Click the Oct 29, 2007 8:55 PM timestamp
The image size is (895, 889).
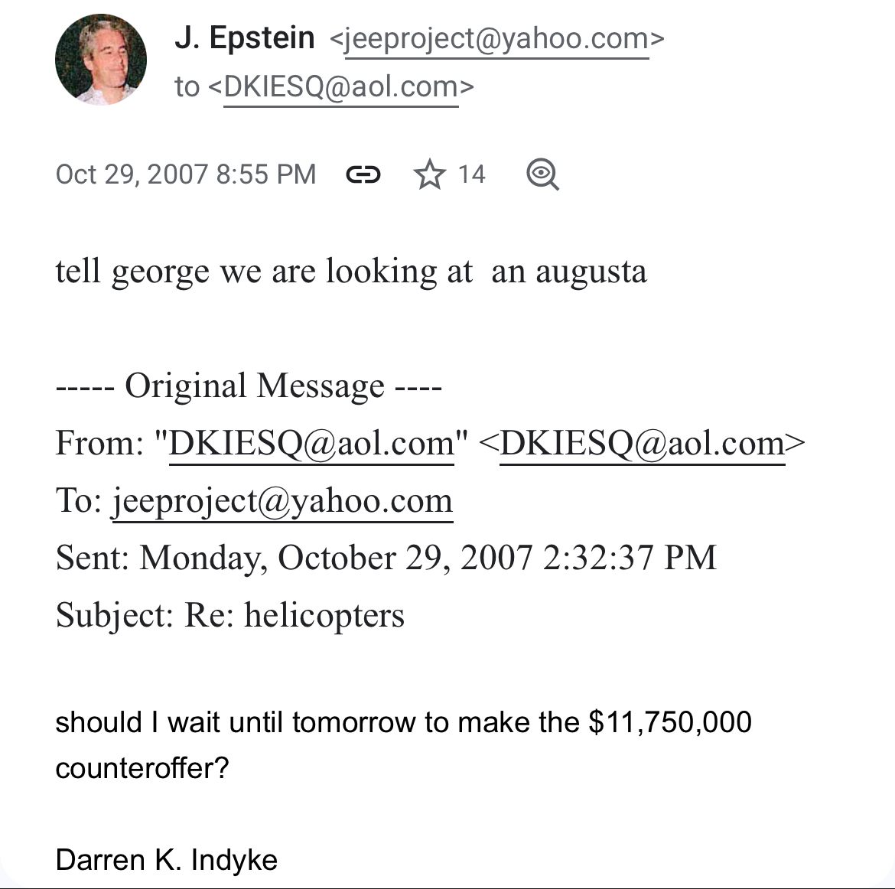click(x=186, y=174)
